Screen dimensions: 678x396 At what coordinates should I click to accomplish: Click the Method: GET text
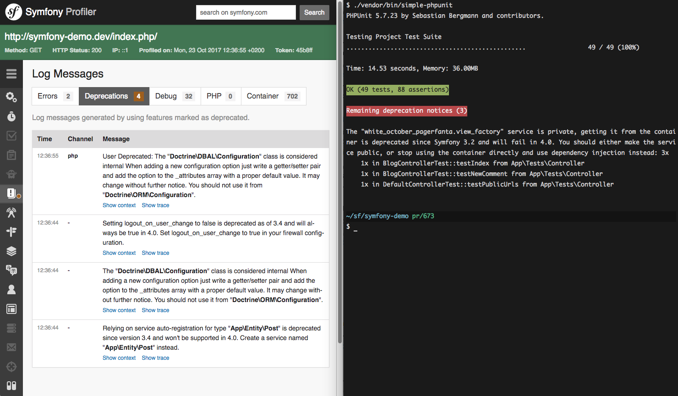tap(23, 50)
